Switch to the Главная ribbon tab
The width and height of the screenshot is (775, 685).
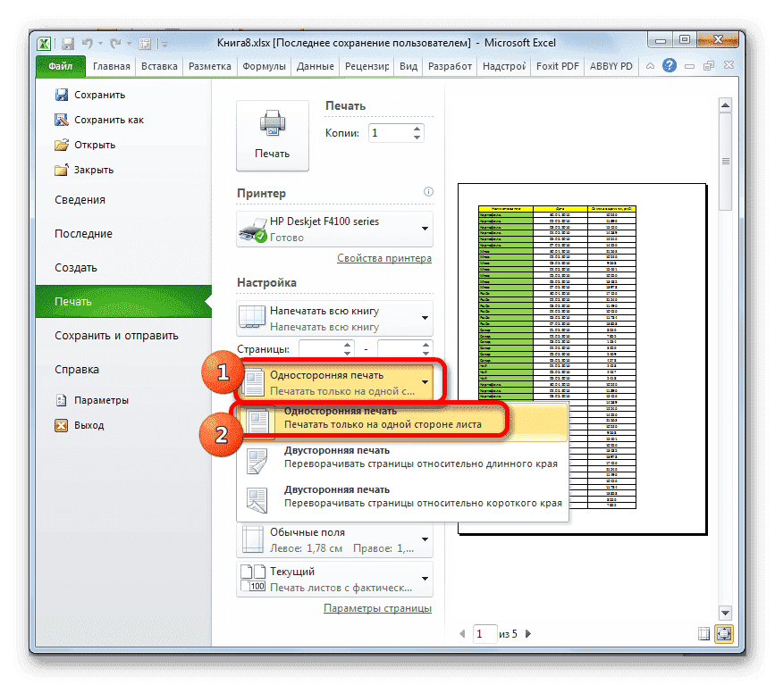coord(111,65)
